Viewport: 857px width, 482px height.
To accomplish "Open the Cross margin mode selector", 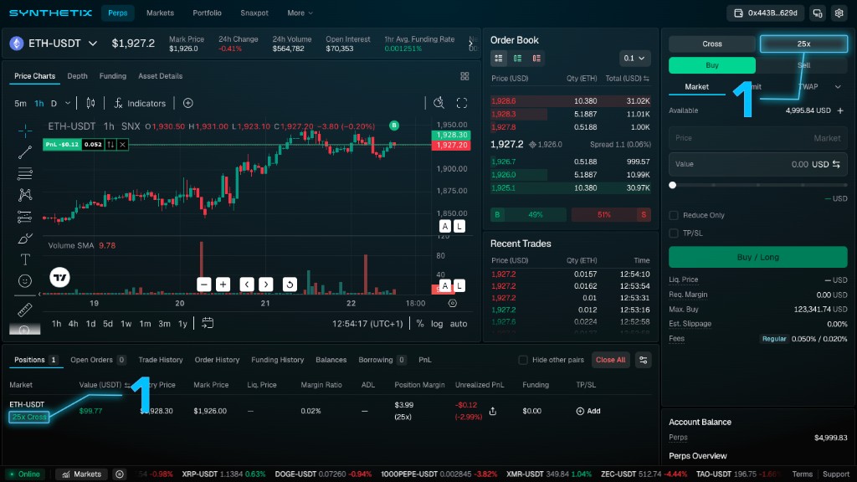I will 712,44.
